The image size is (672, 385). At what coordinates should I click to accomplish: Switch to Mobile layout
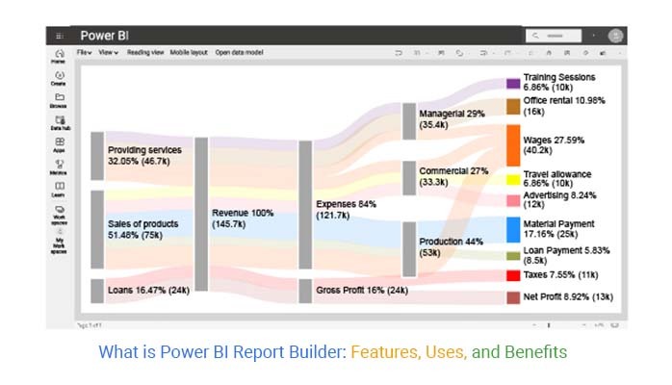189,52
